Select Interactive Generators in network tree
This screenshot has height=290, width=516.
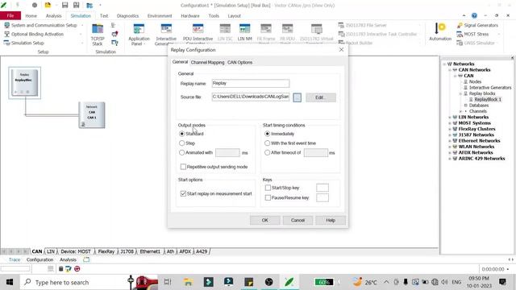tap(490, 88)
